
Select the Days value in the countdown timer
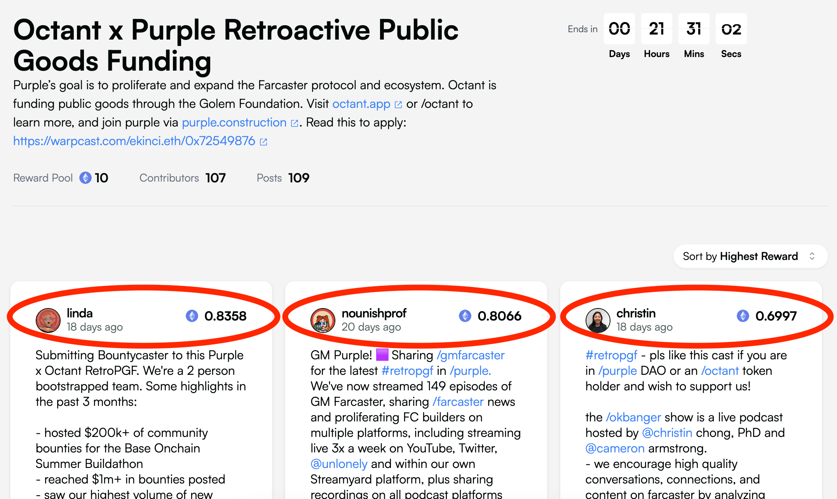pyautogui.click(x=619, y=29)
